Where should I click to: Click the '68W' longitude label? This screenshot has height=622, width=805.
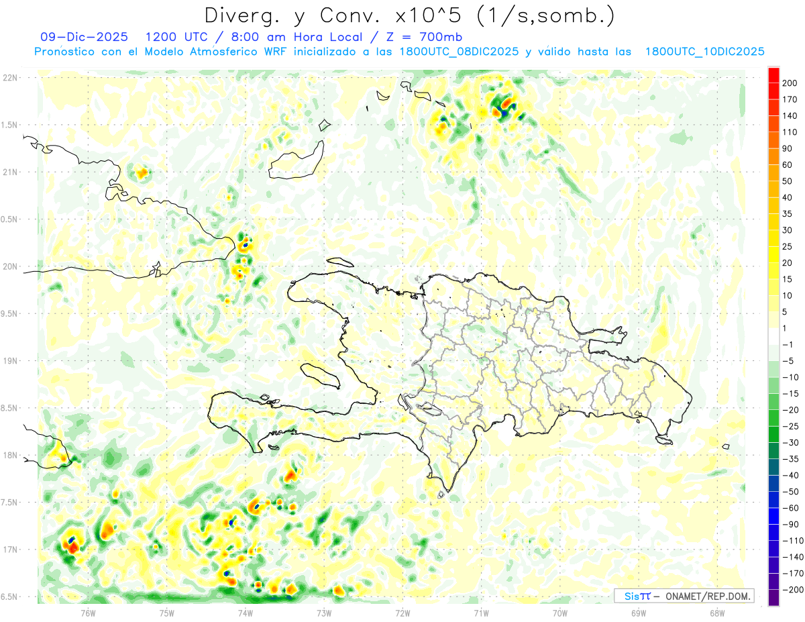(716, 612)
